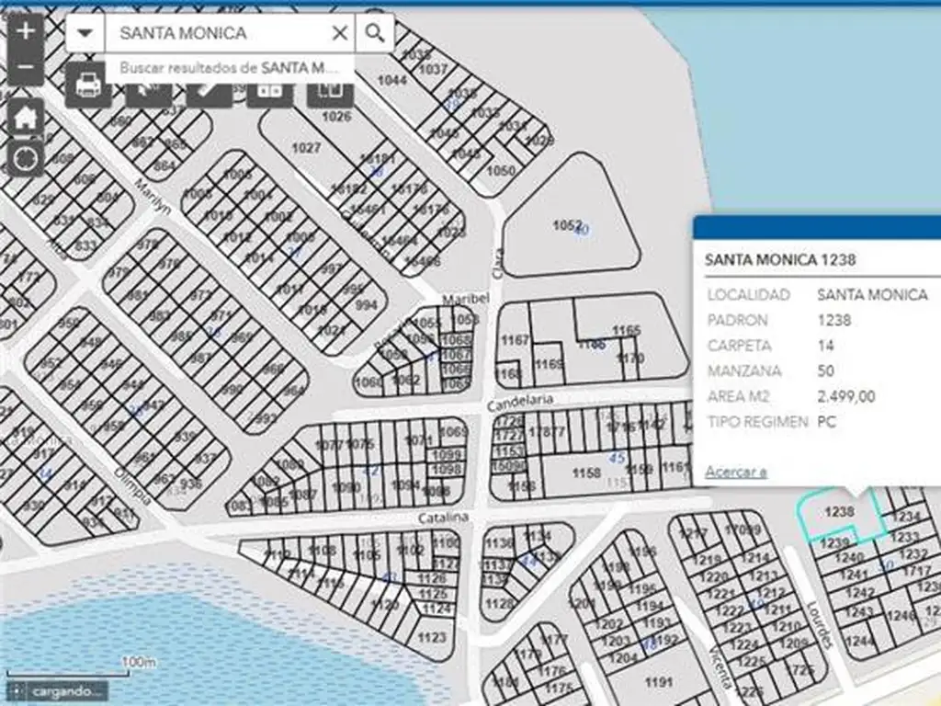Zoom out with the minus button
The height and width of the screenshot is (706, 941).
pos(26,67)
